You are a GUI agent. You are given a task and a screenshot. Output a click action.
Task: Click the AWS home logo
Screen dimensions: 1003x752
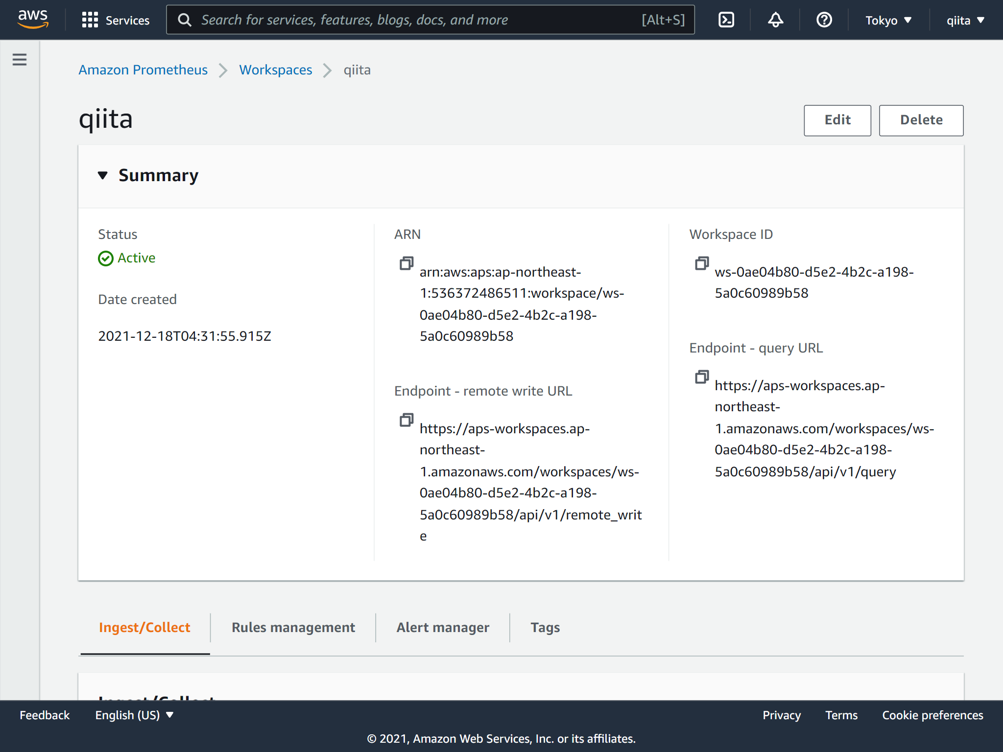[x=32, y=19]
